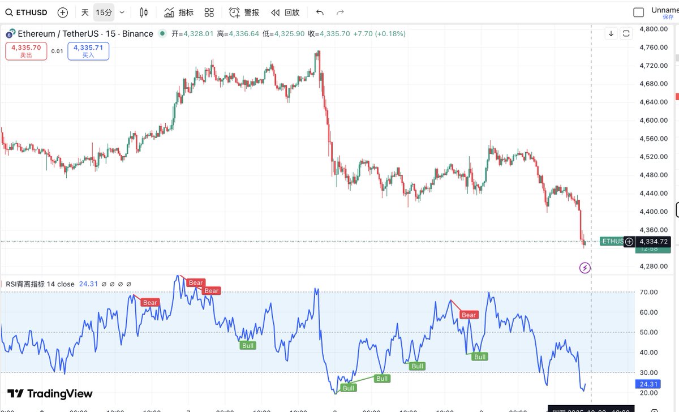Start 回放 bar replay

tap(285, 12)
